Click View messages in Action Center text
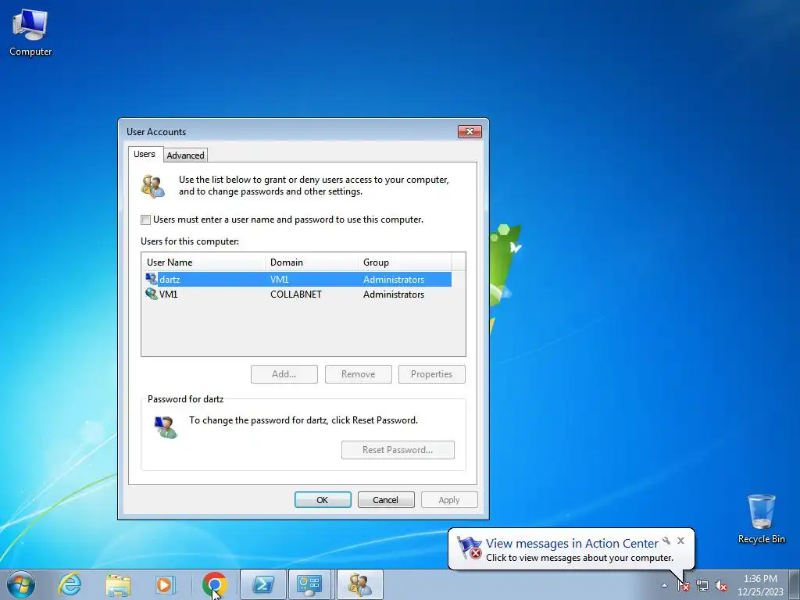 [x=572, y=544]
